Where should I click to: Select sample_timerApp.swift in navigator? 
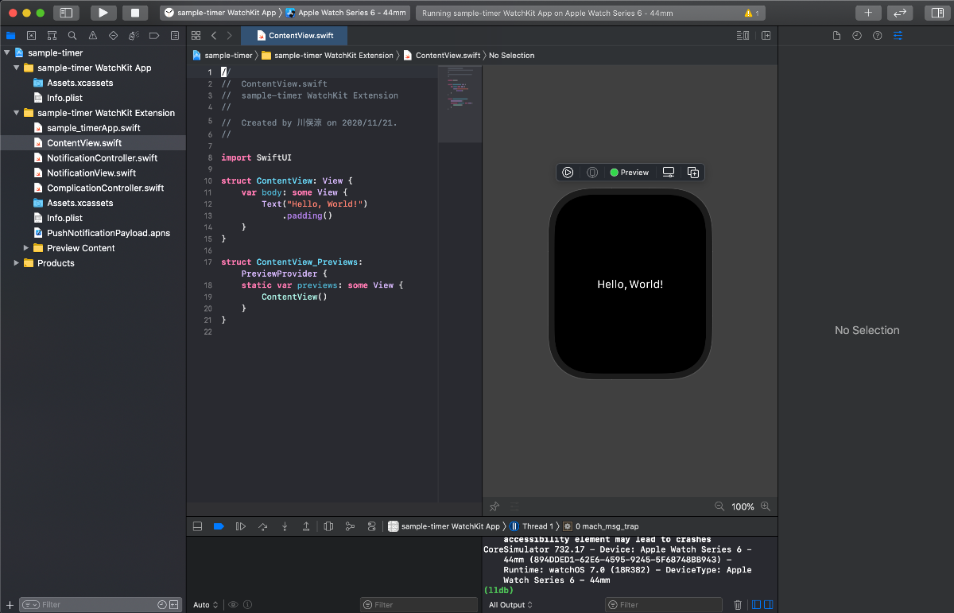point(93,128)
